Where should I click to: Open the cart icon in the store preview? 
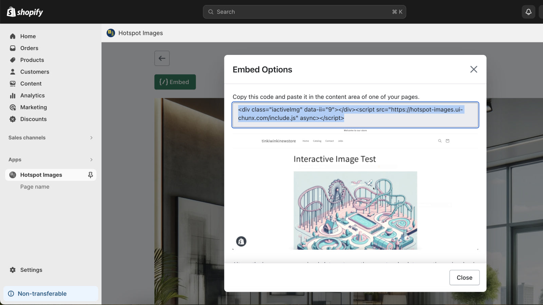(x=448, y=141)
